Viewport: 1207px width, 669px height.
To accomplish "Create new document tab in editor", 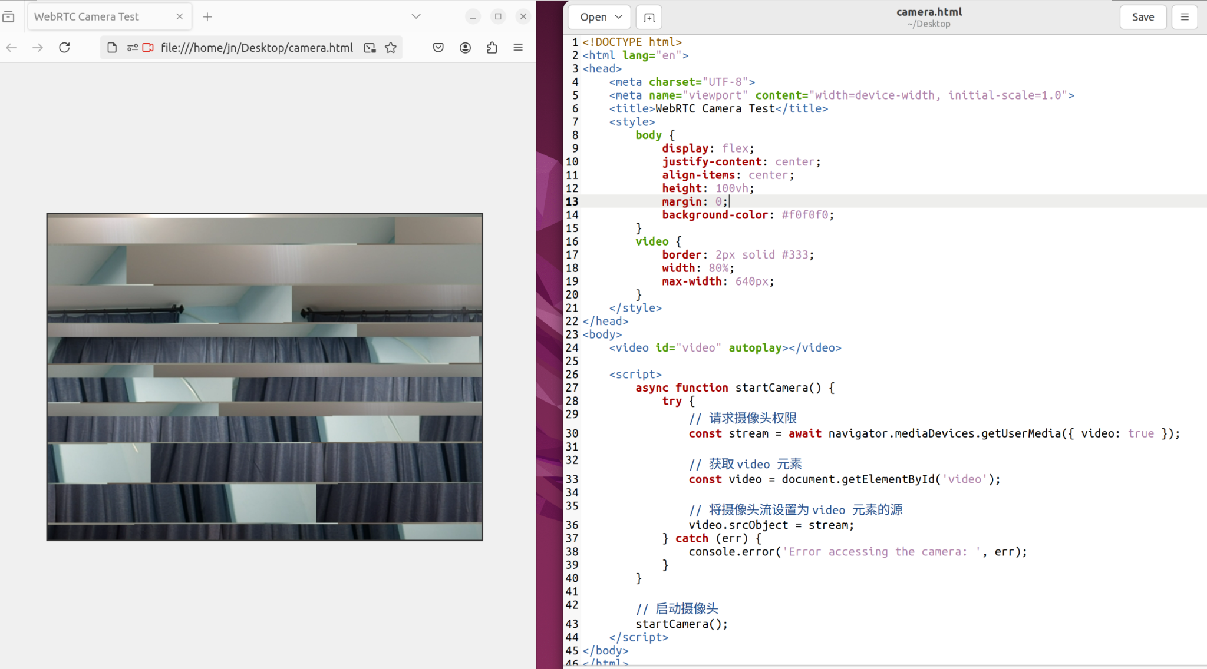I will pos(649,17).
